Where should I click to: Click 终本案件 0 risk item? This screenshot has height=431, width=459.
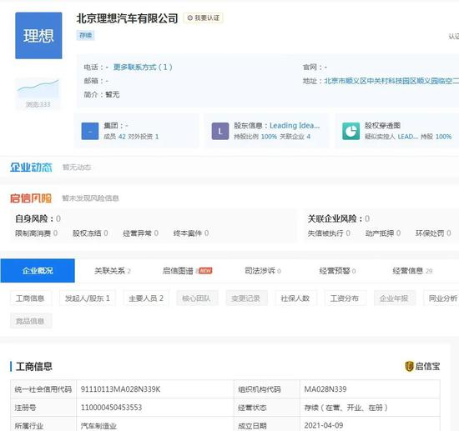click(x=191, y=233)
